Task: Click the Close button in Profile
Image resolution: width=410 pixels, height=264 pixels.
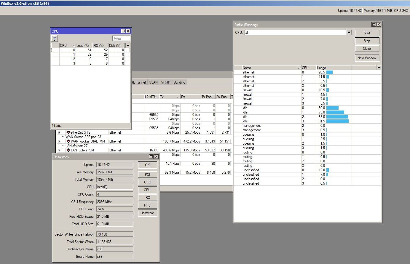Action: click(367, 49)
